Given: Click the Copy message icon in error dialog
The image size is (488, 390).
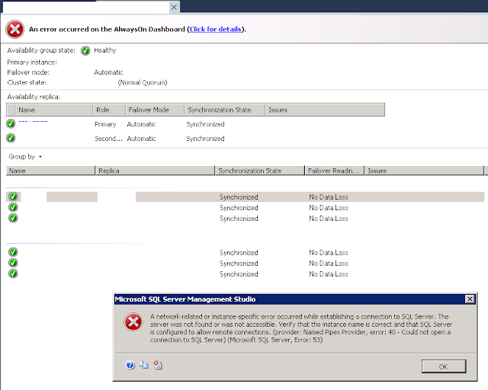Looking at the screenshot, I should click(144, 365).
